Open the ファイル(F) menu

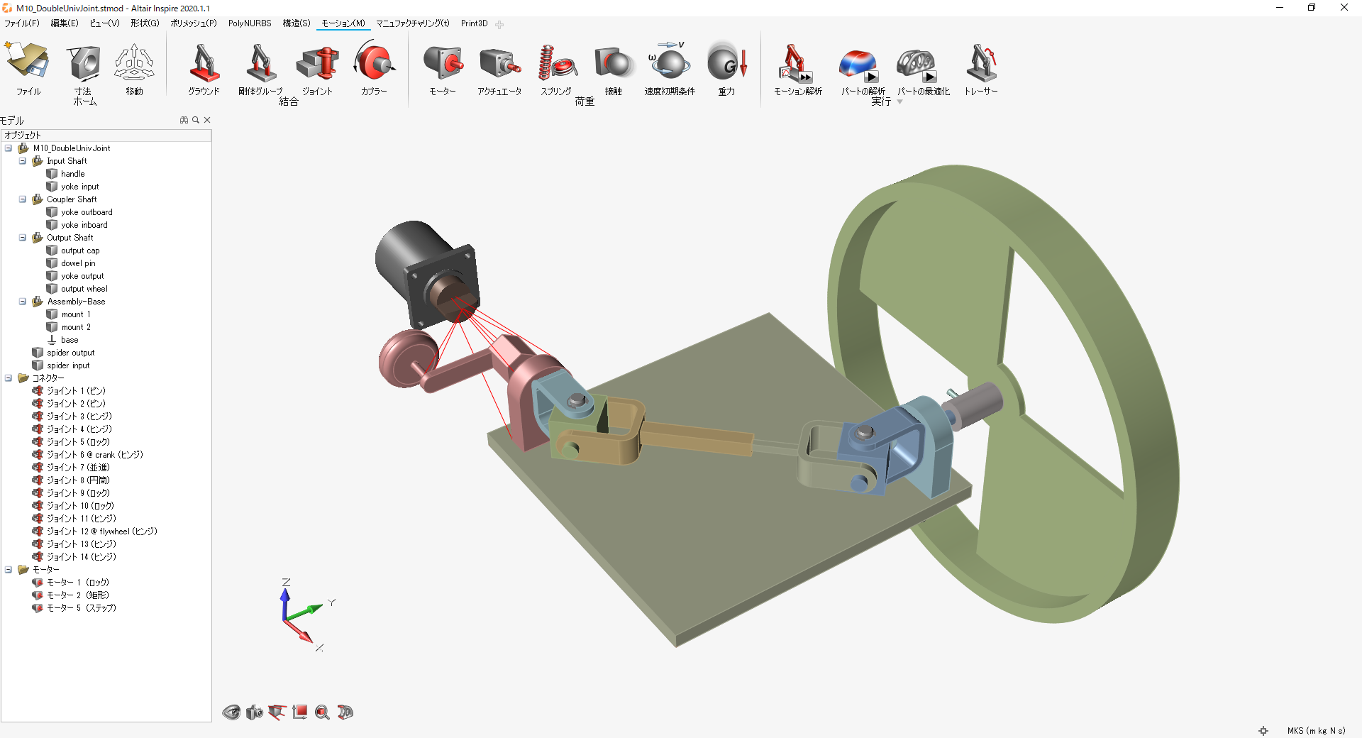pyautogui.click(x=22, y=23)
